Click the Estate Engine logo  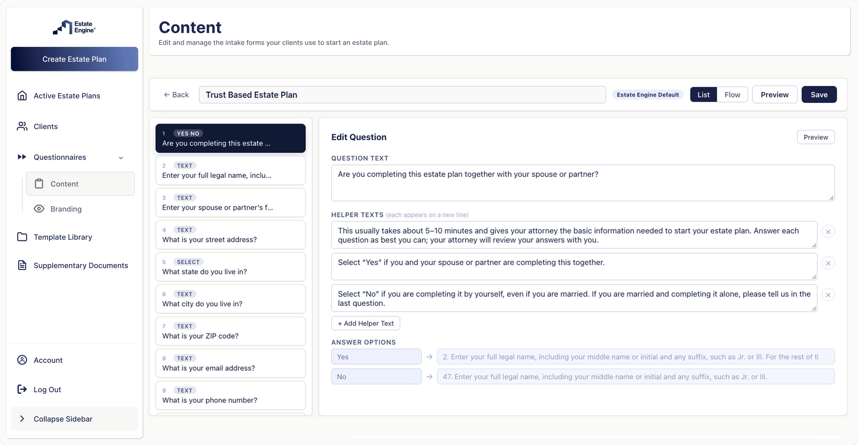pos(74,27)
